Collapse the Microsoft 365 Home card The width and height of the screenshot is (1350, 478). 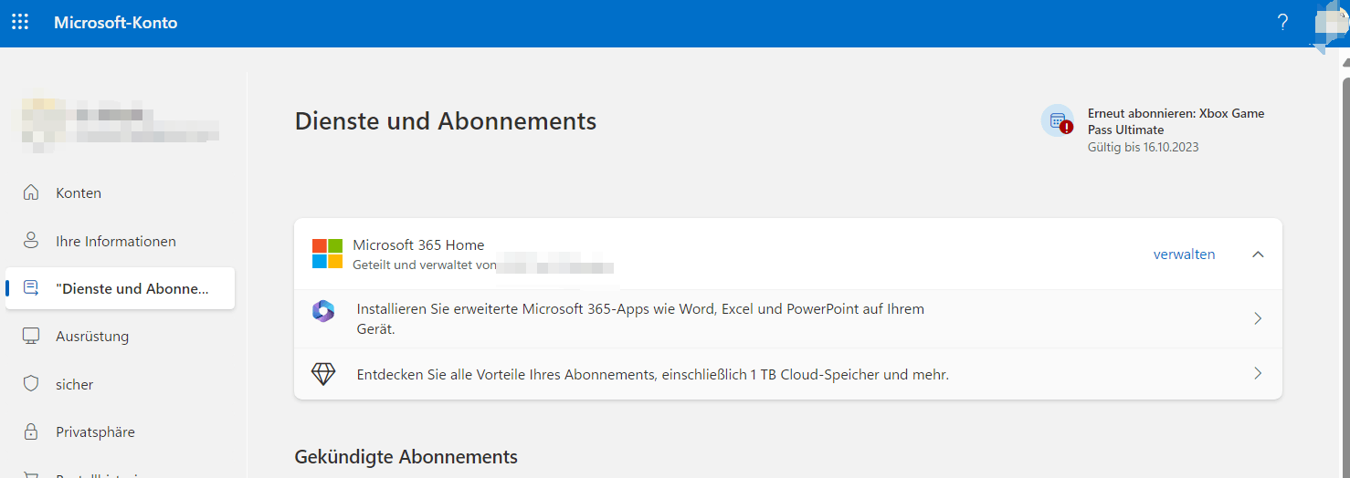[1258, 255]
